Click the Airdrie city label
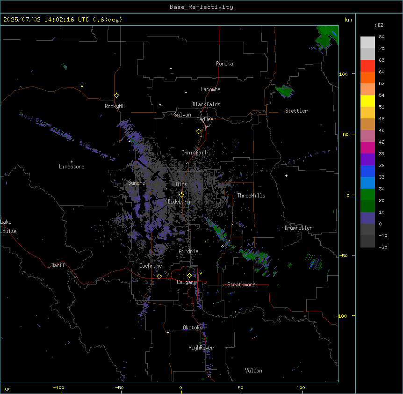This screenshot has width=403, height=394. pos(189,251)
